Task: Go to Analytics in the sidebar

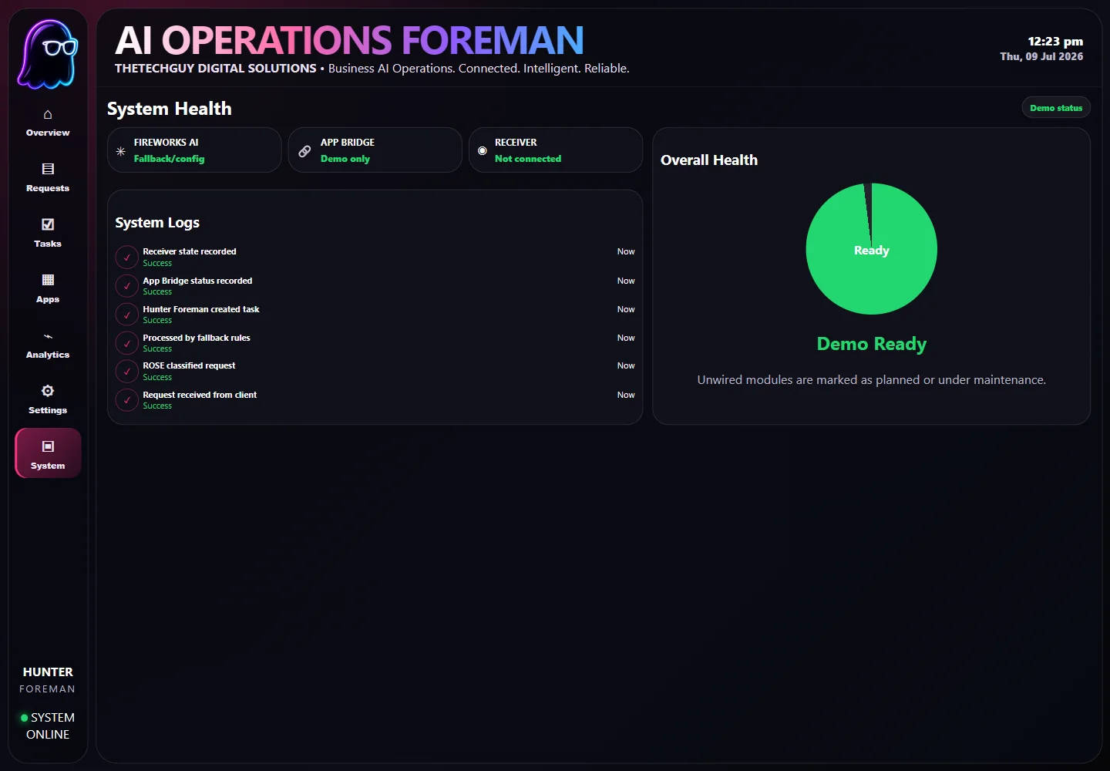Action: [48, 345]
